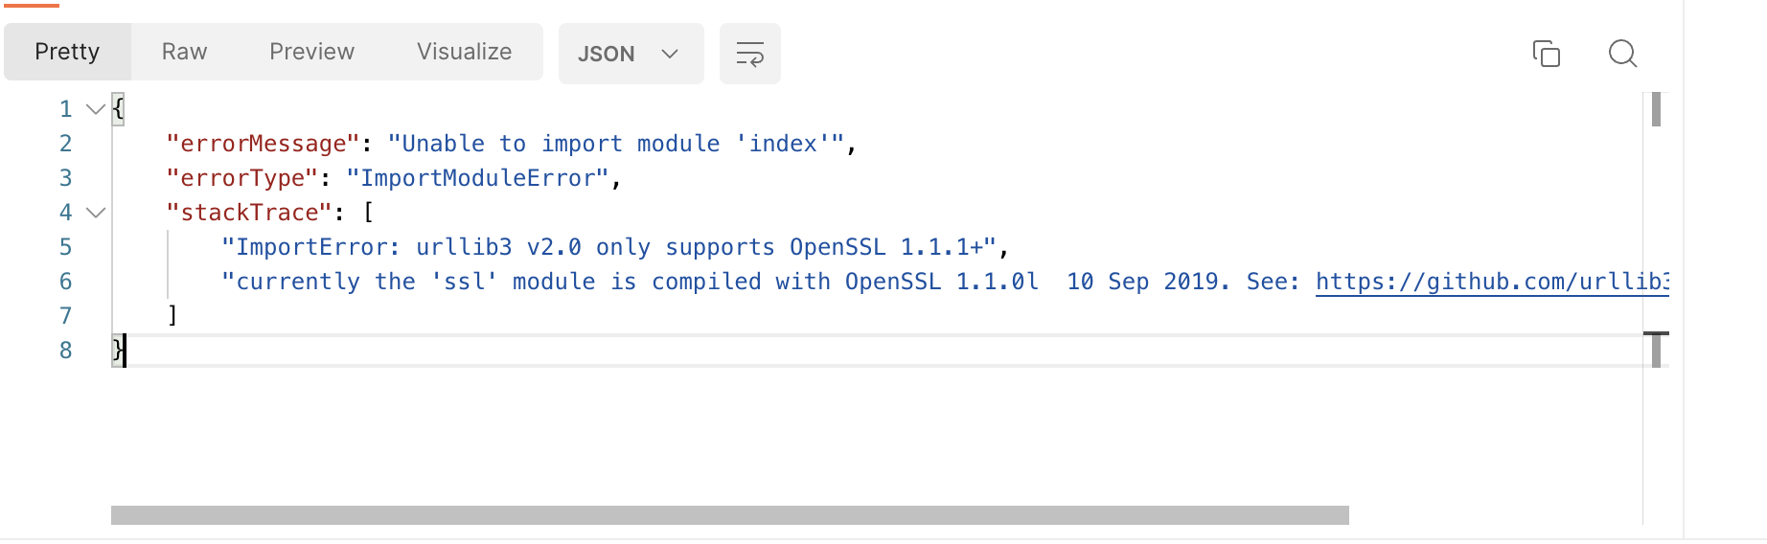Collapse the root object on line 1
This screenshot has width=1767, height=544.
[96, 109]
